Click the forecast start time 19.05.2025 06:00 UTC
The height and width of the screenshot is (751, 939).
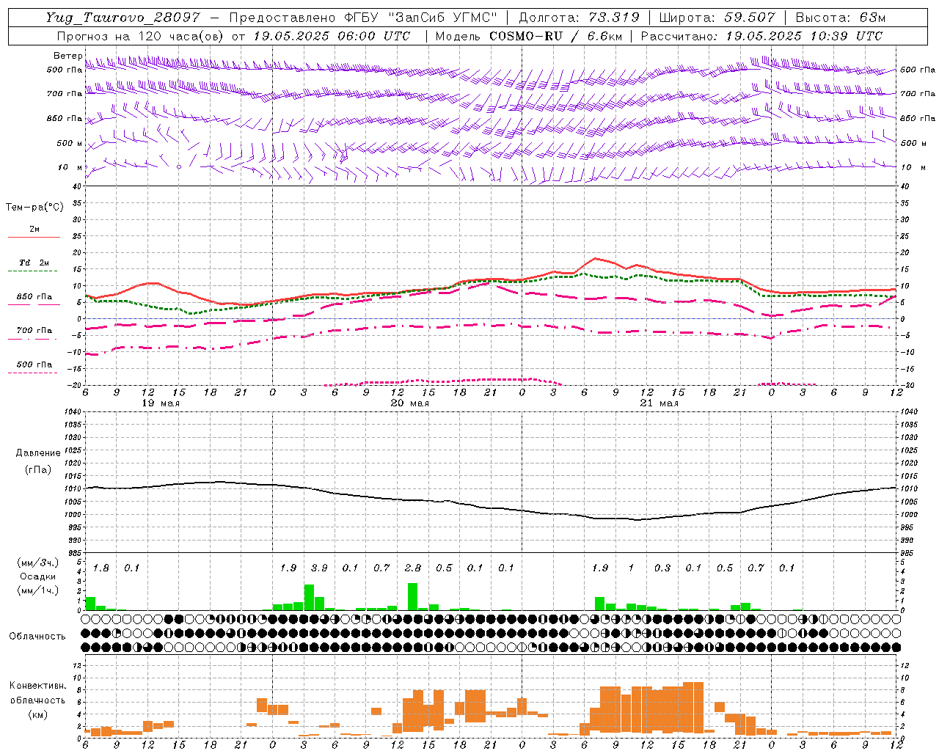332,36
